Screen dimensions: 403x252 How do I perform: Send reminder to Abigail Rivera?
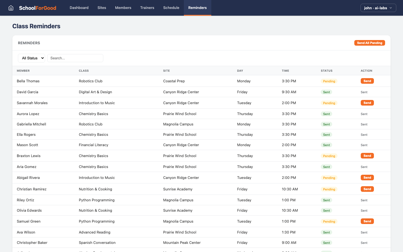(x=367, y=177)
